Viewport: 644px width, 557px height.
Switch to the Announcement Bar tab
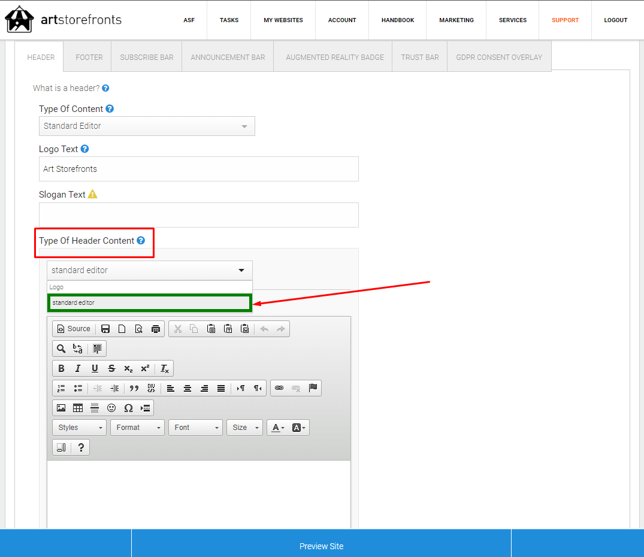(x=228, y=57)
